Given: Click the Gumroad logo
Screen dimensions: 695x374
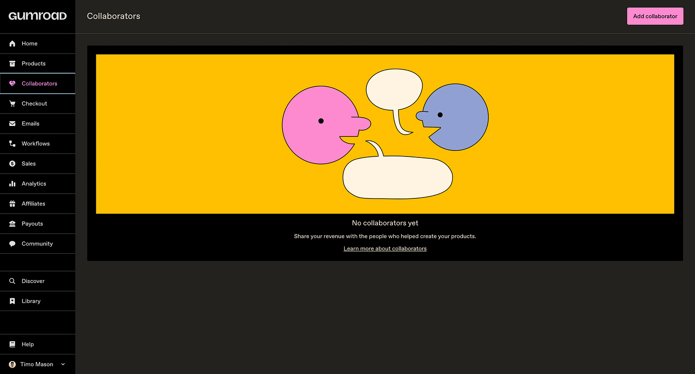Looking at the screenshot, I should pos(38,16).
